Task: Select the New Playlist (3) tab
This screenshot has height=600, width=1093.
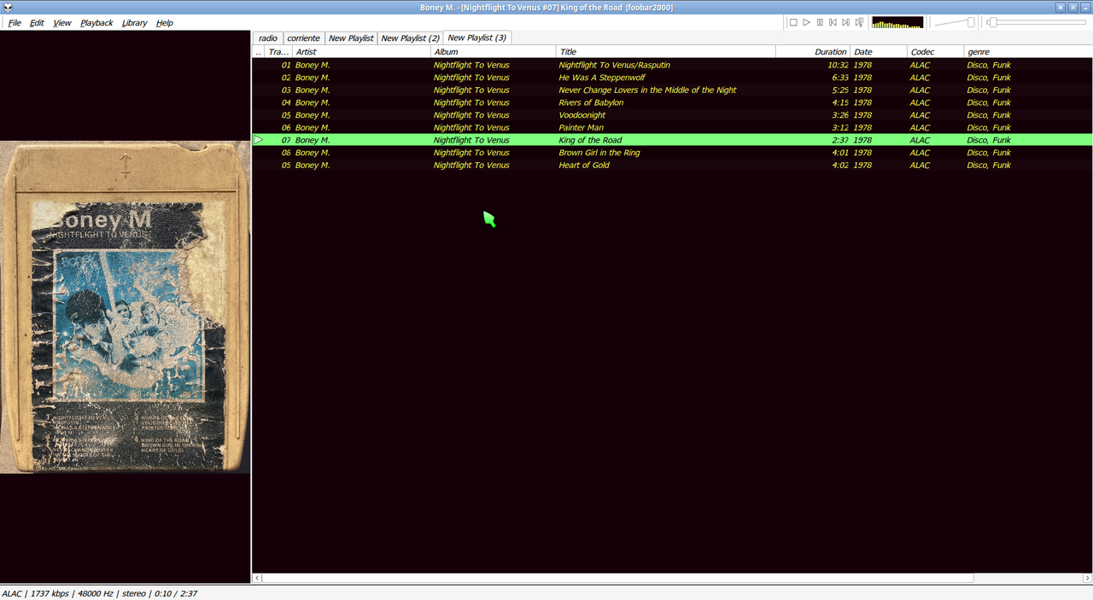Action: point(476,38)
